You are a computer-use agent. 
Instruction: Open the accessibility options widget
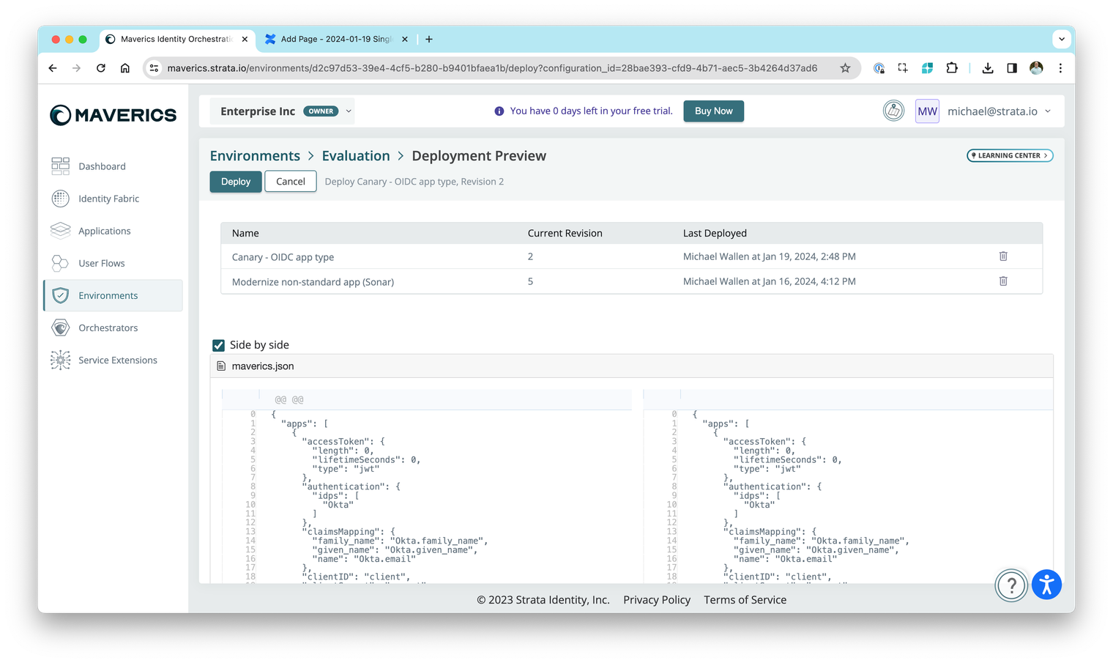click(1046, 585)
